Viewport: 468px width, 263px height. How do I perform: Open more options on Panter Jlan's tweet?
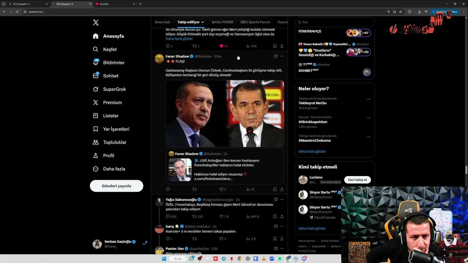coord(282,248)
